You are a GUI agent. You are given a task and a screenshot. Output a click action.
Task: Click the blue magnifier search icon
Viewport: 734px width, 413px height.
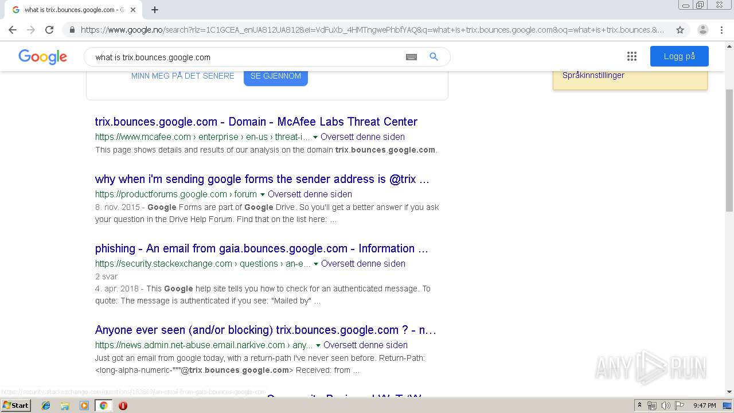click(434, 57)
